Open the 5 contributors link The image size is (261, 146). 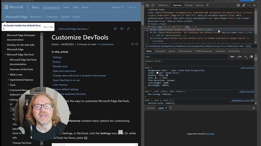tap(106, 44)
